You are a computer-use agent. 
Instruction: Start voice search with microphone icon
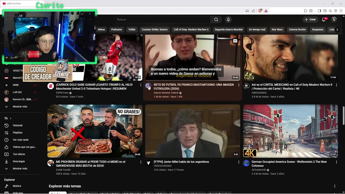click(x=228, y=19)
